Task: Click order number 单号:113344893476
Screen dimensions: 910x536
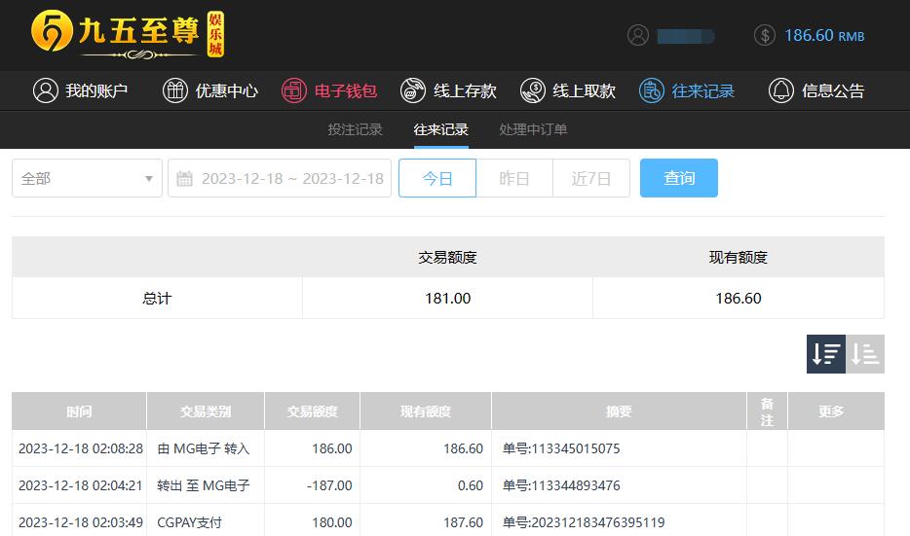Action: click(x=561, y=485)
